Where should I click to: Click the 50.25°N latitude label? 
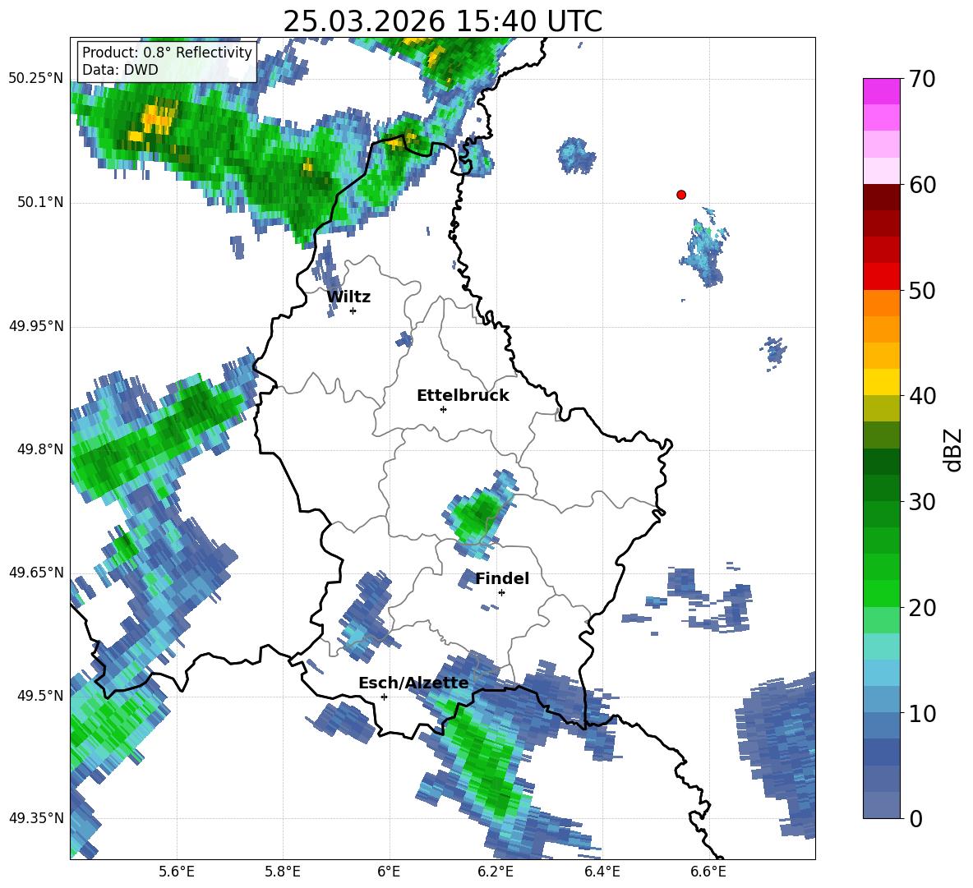(x=36, y=79)
